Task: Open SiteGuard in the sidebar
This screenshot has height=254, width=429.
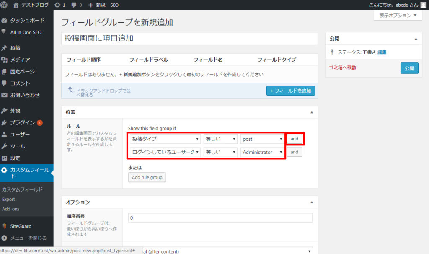Action: pyautogui.click(x=21, y=226)
